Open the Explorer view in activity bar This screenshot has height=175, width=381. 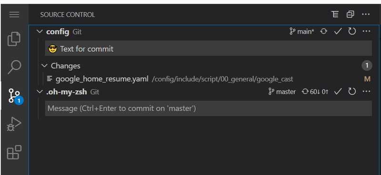14,38
